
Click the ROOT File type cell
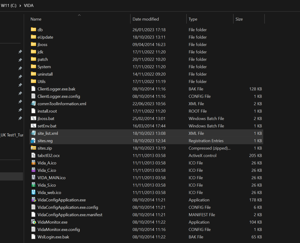point(198,111)
